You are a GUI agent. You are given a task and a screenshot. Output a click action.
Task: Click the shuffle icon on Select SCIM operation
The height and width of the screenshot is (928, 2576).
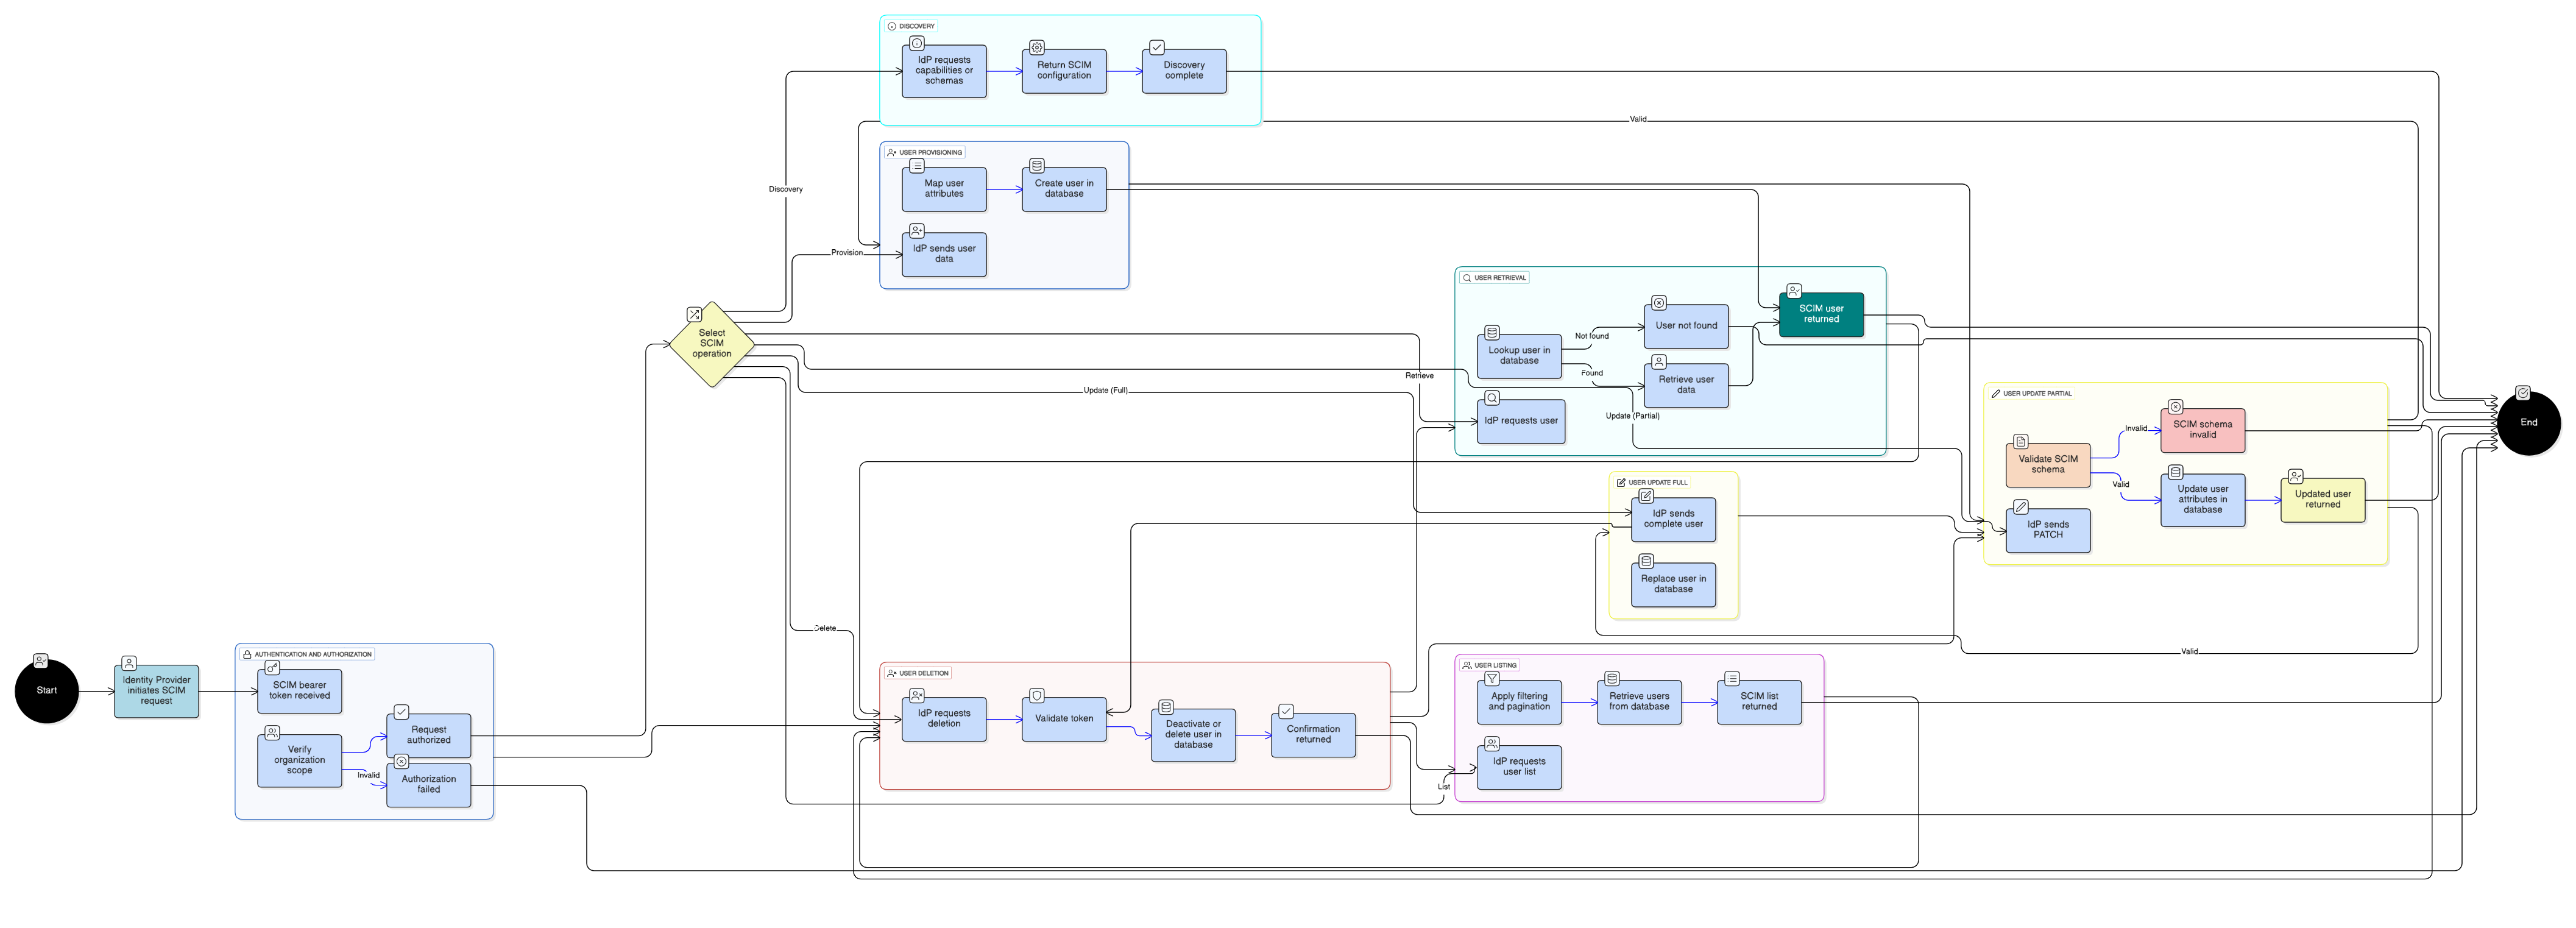coord(694,314)
